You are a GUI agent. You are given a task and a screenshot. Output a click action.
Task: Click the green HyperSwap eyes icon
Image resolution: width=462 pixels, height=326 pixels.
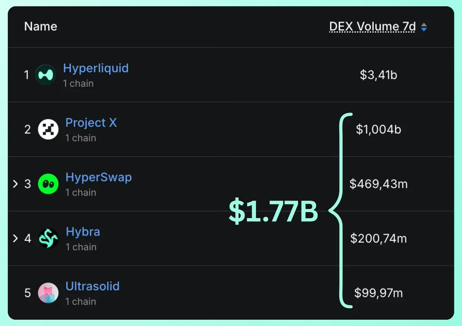pyautogui.click(x=48, y=184)
